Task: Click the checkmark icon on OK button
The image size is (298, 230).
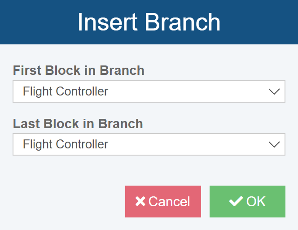Action: pos(236,201)
